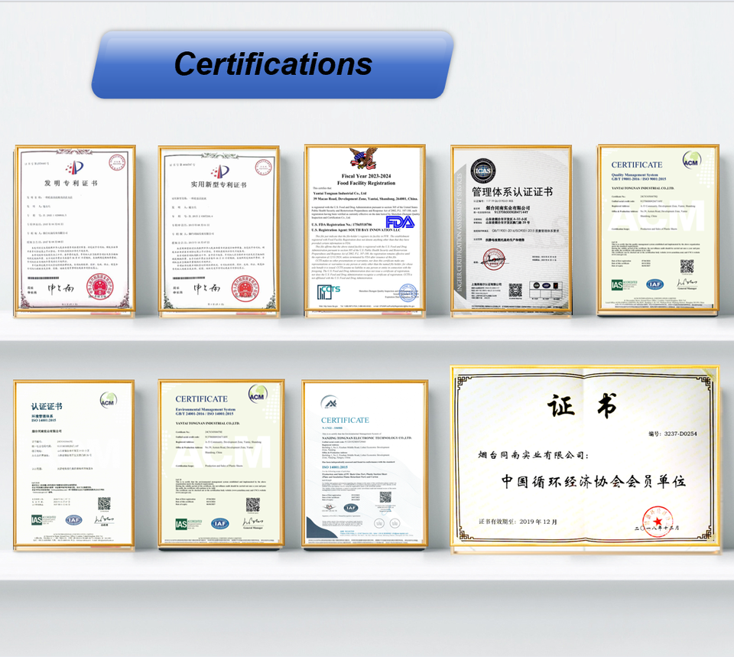This screenshot has width=734, height=657.
Task: Click the IAS logo on Environmental Management certificate
Action: tap(189, 524)
